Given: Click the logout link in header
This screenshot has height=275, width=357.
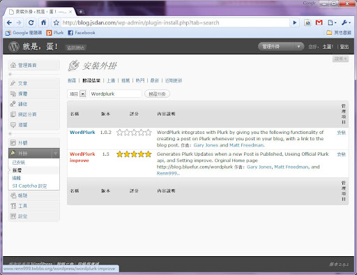Looking at the screenshot, I should click(344, 47).
